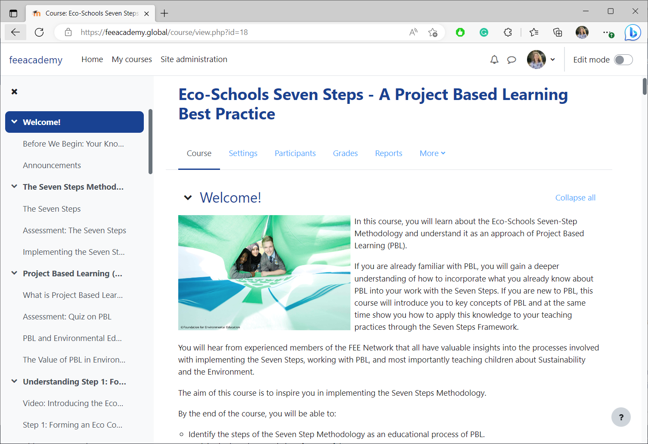648x444 pixels.
Task: Open the Grammarly extension
Action: (484, 32)
